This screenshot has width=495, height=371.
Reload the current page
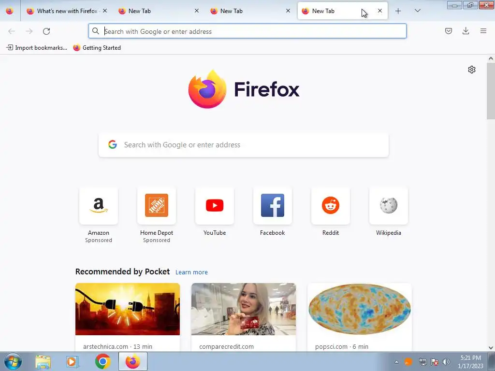[46, 31]
